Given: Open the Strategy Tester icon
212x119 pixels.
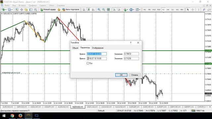Looking at the screenshot, I should pos(35,10).
